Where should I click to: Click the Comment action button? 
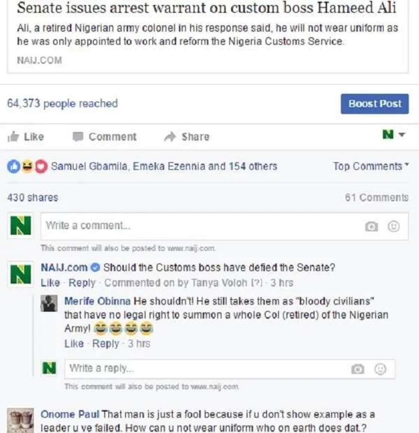pos(105,137)
